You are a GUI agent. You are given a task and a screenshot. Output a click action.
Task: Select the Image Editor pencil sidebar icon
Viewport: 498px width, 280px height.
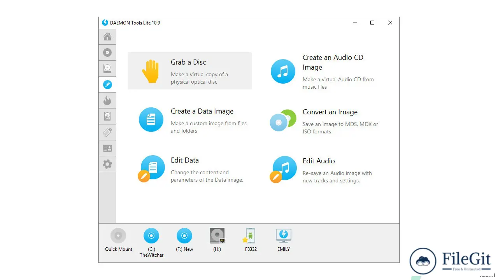click(107, 84)
